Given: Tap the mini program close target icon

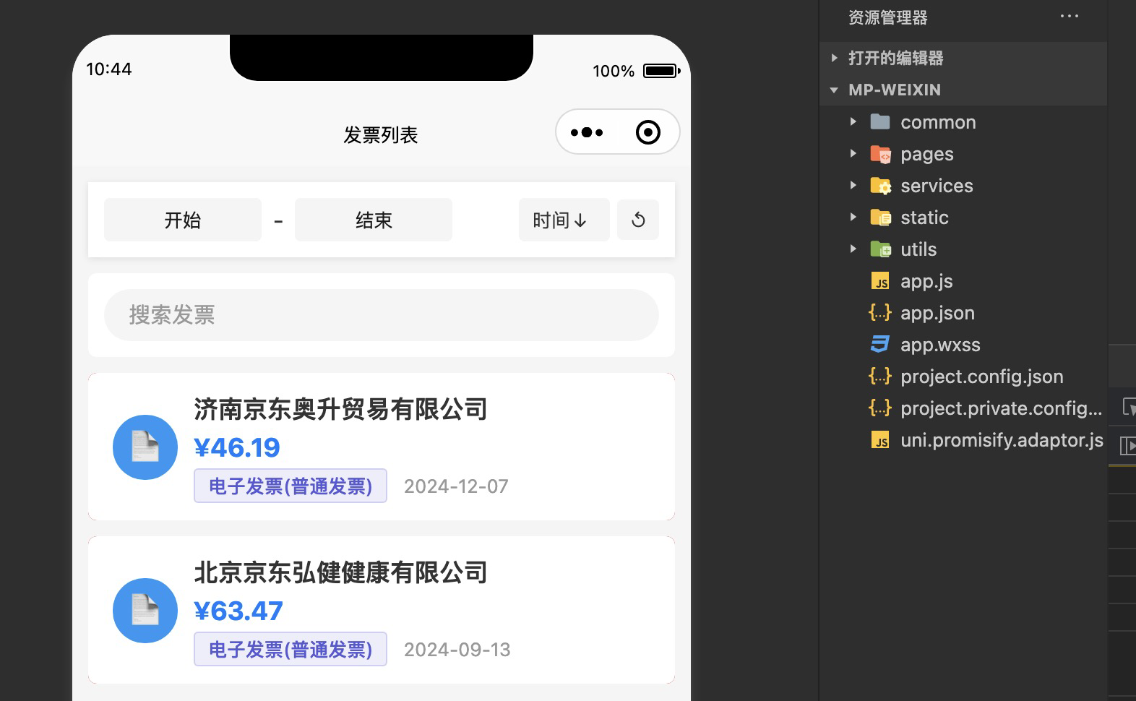Looking at the screenshot, I should tap(648, 132).
